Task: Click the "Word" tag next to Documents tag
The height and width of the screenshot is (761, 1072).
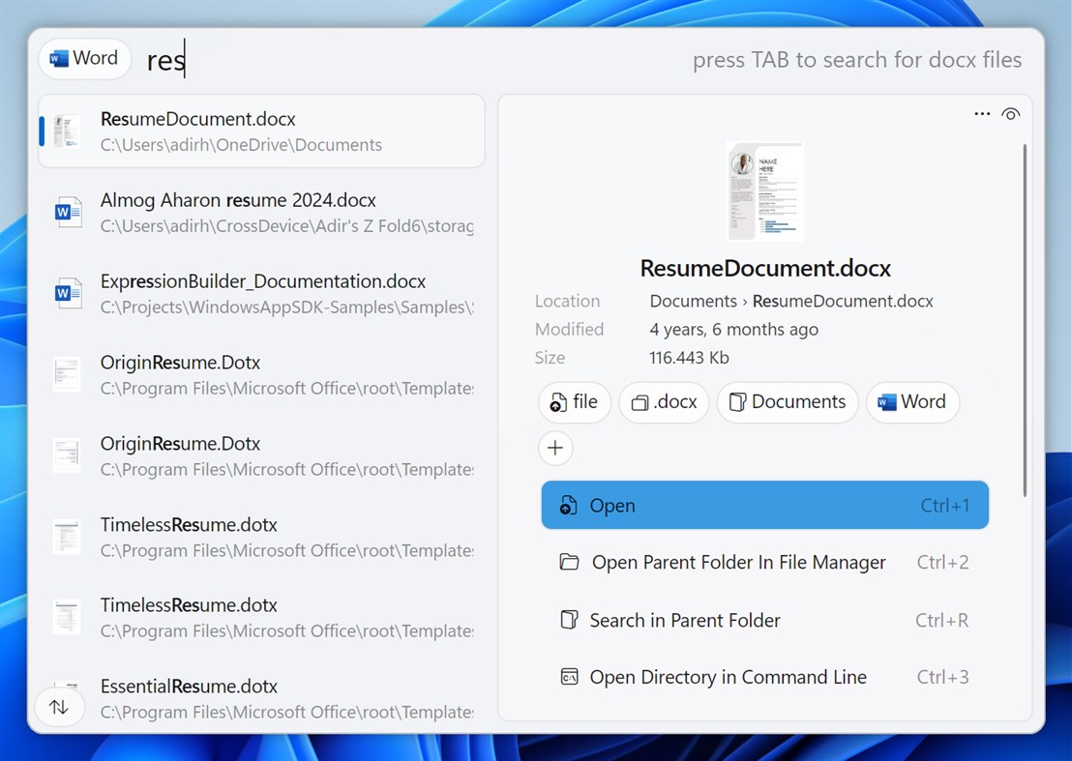Action: coord(912,402)
